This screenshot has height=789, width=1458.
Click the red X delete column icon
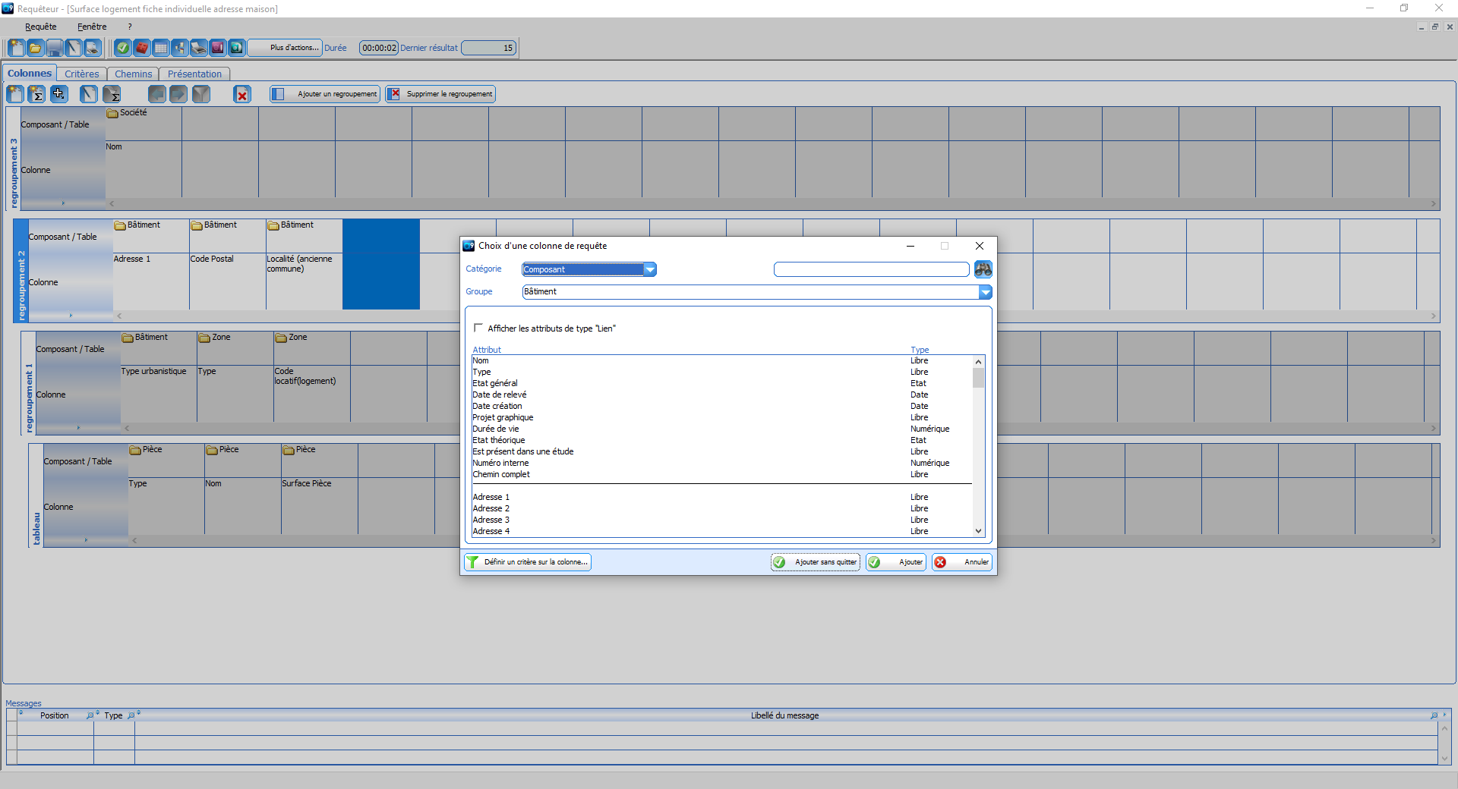(x=241, y=95)
